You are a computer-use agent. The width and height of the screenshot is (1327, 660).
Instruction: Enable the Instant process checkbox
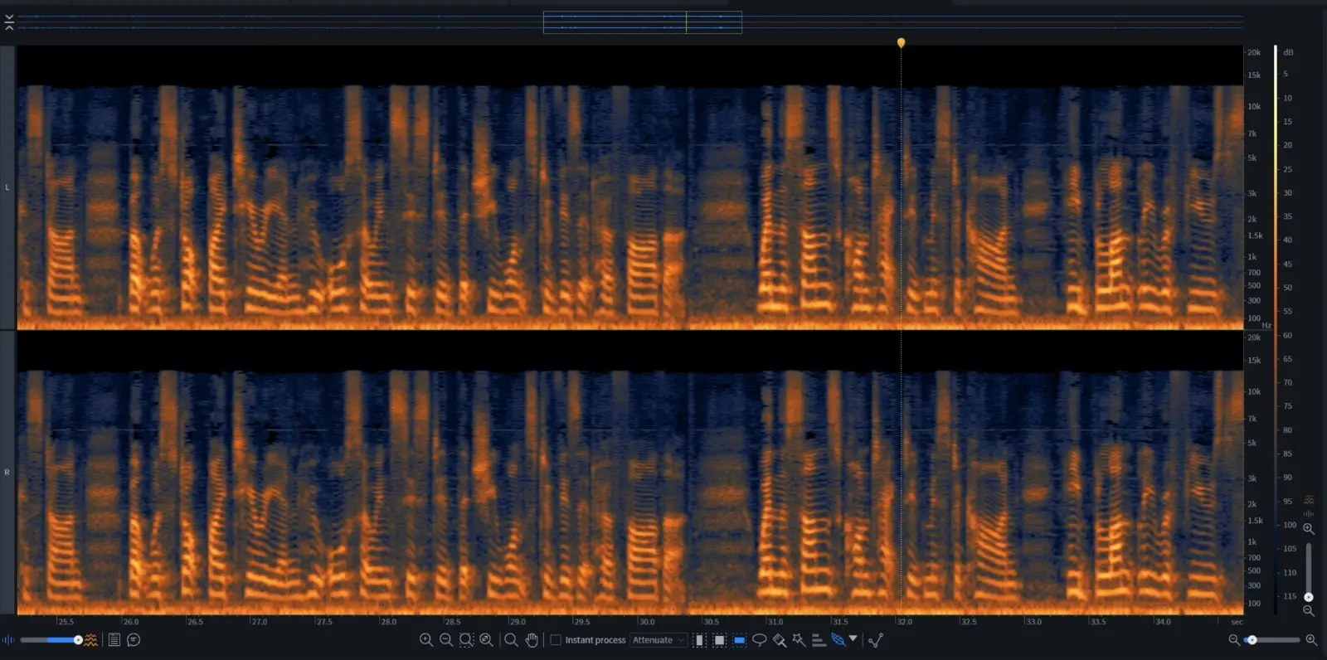tap(556, 640)
